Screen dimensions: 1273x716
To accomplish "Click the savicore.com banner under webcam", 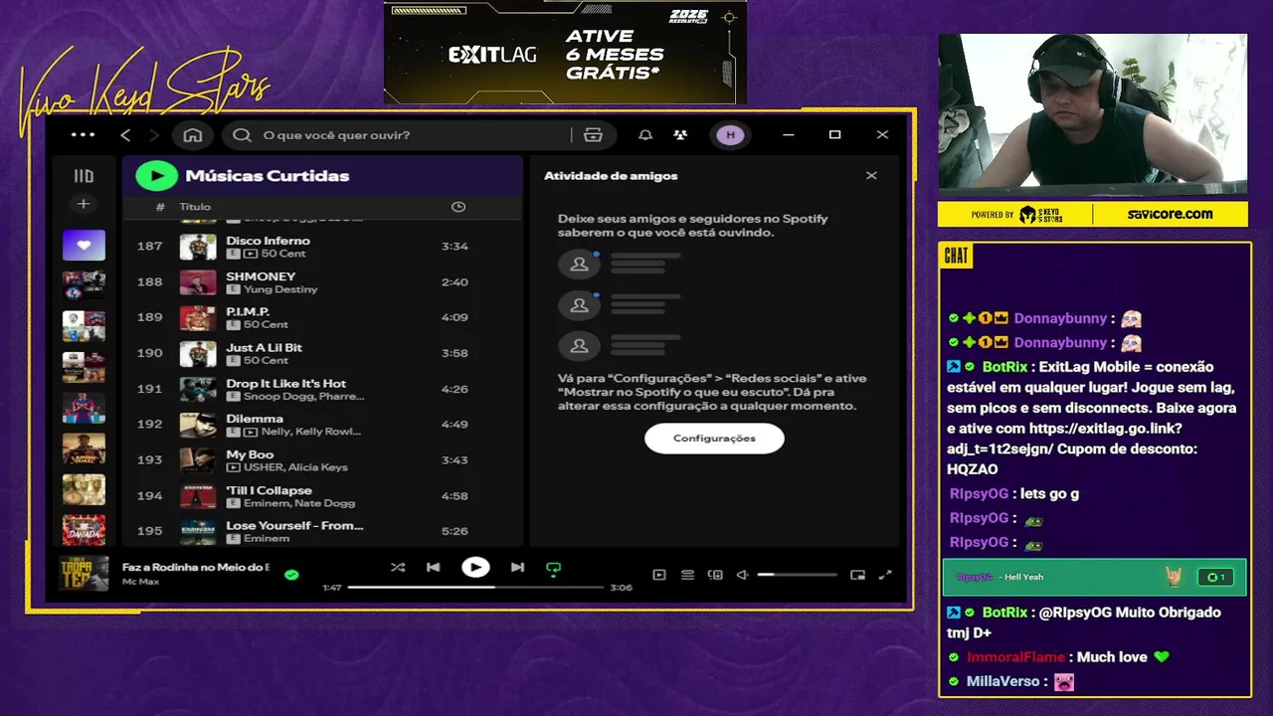I will click(1092, 214).
